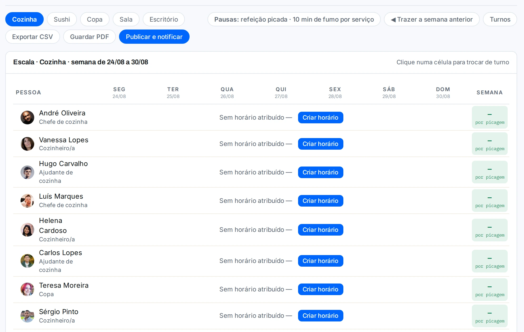
Task: Click the SEG 24/08 column header
Action: pos(119,92)
